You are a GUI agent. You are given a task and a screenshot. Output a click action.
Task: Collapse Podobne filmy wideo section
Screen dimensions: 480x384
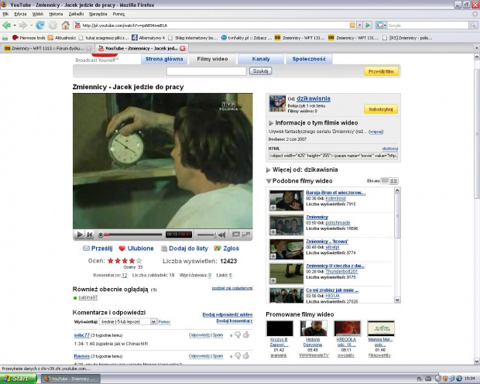tap(269, 181)
